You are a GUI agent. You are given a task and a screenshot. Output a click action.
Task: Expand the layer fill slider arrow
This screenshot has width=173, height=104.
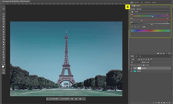point(151,65)
